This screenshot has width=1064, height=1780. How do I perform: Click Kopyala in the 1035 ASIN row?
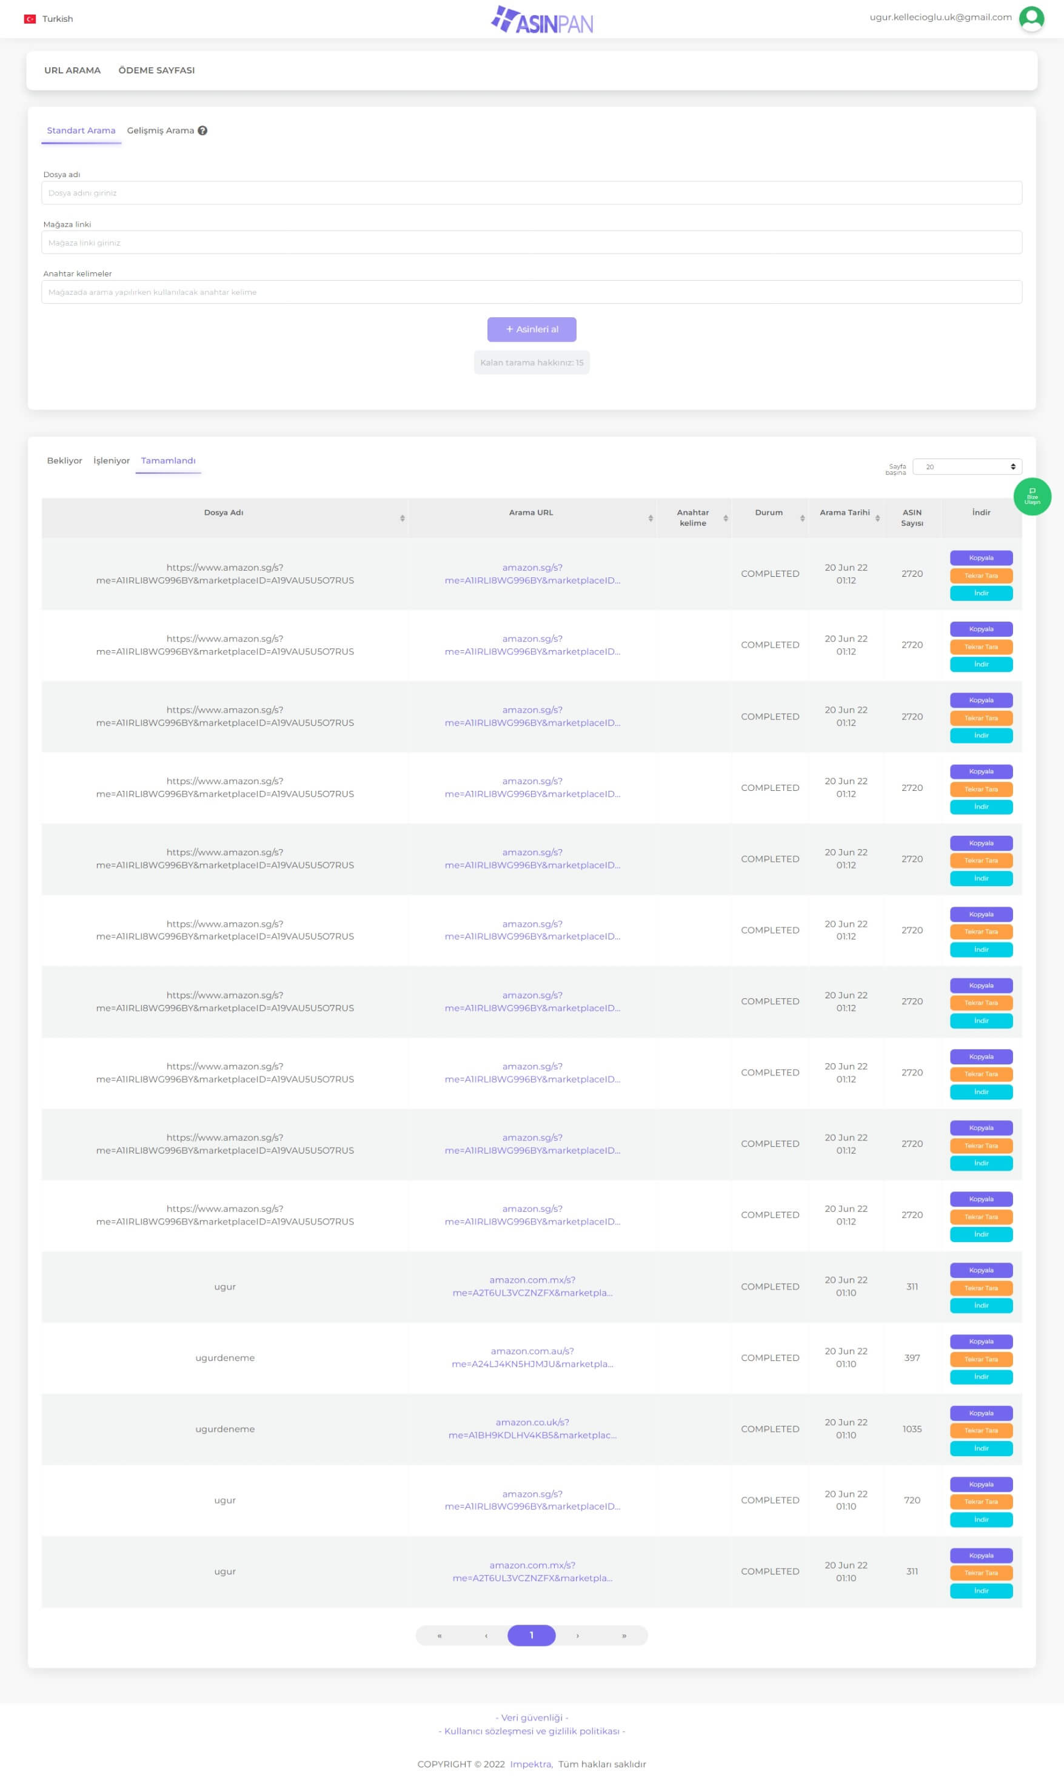point(981,1414)
